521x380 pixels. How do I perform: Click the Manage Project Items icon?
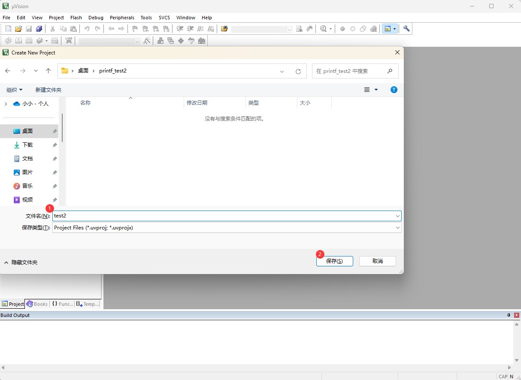(160, 41)
